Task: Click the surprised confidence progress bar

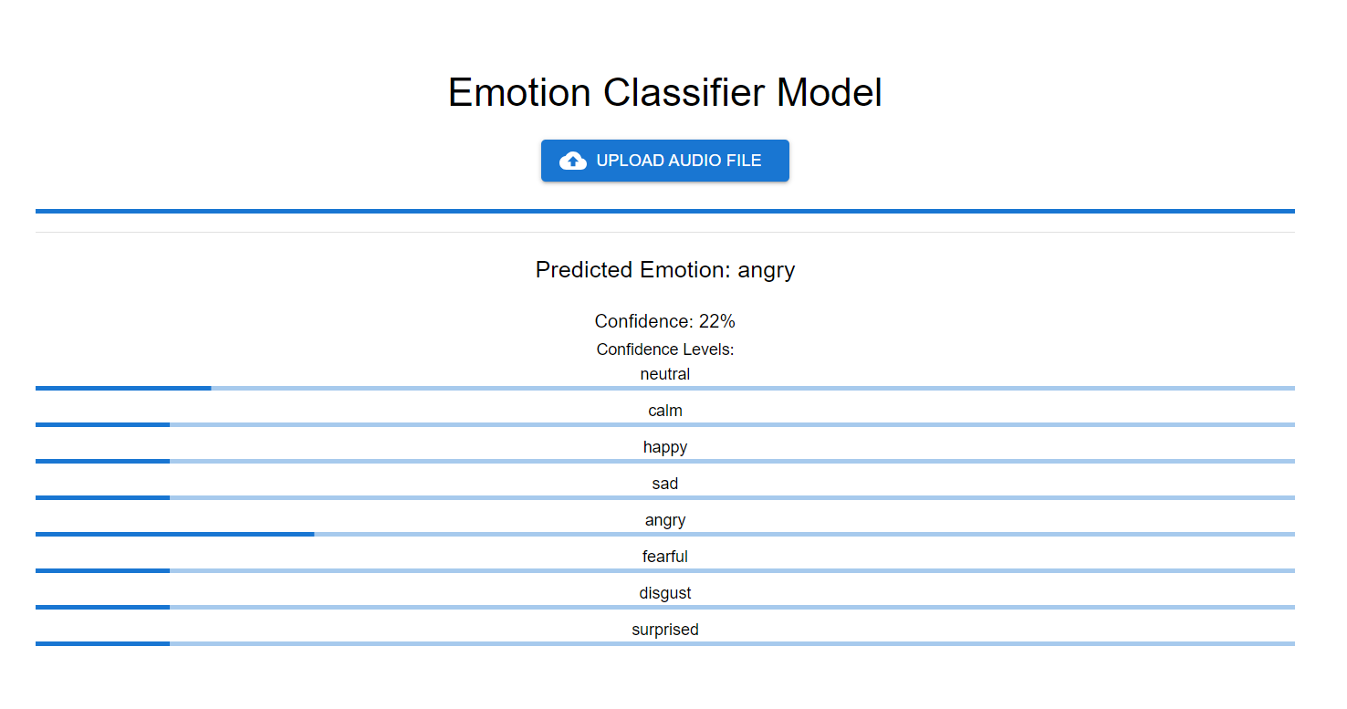Action: 665,644
